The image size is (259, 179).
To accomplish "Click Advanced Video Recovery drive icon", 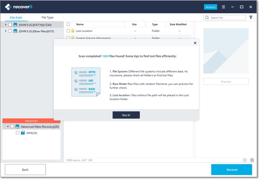I will [17, 127].
